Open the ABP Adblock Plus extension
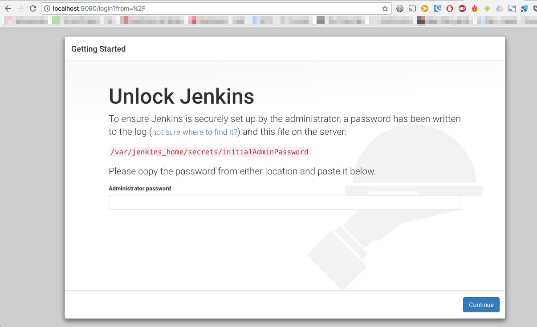Image resolution: width=537 pixels, height=327 pixels. tap(462, 8)
